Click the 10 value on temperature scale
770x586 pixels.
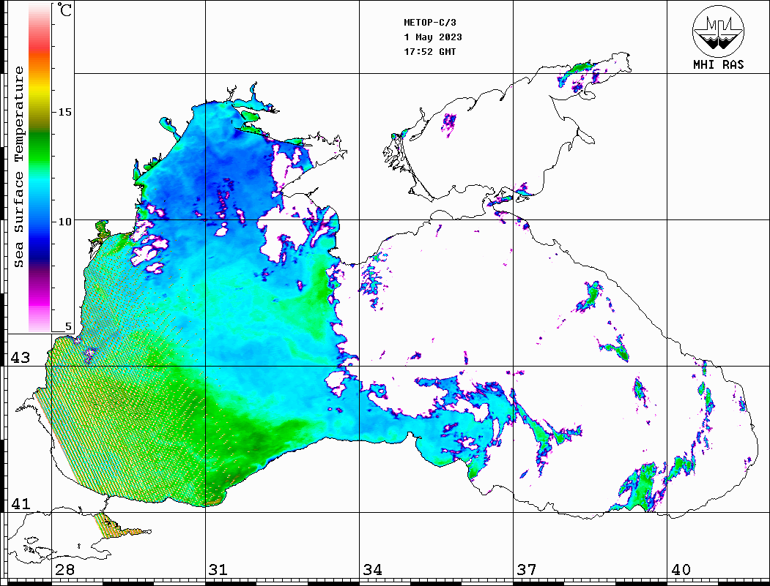pyautogui.click(x=64, y=222)
